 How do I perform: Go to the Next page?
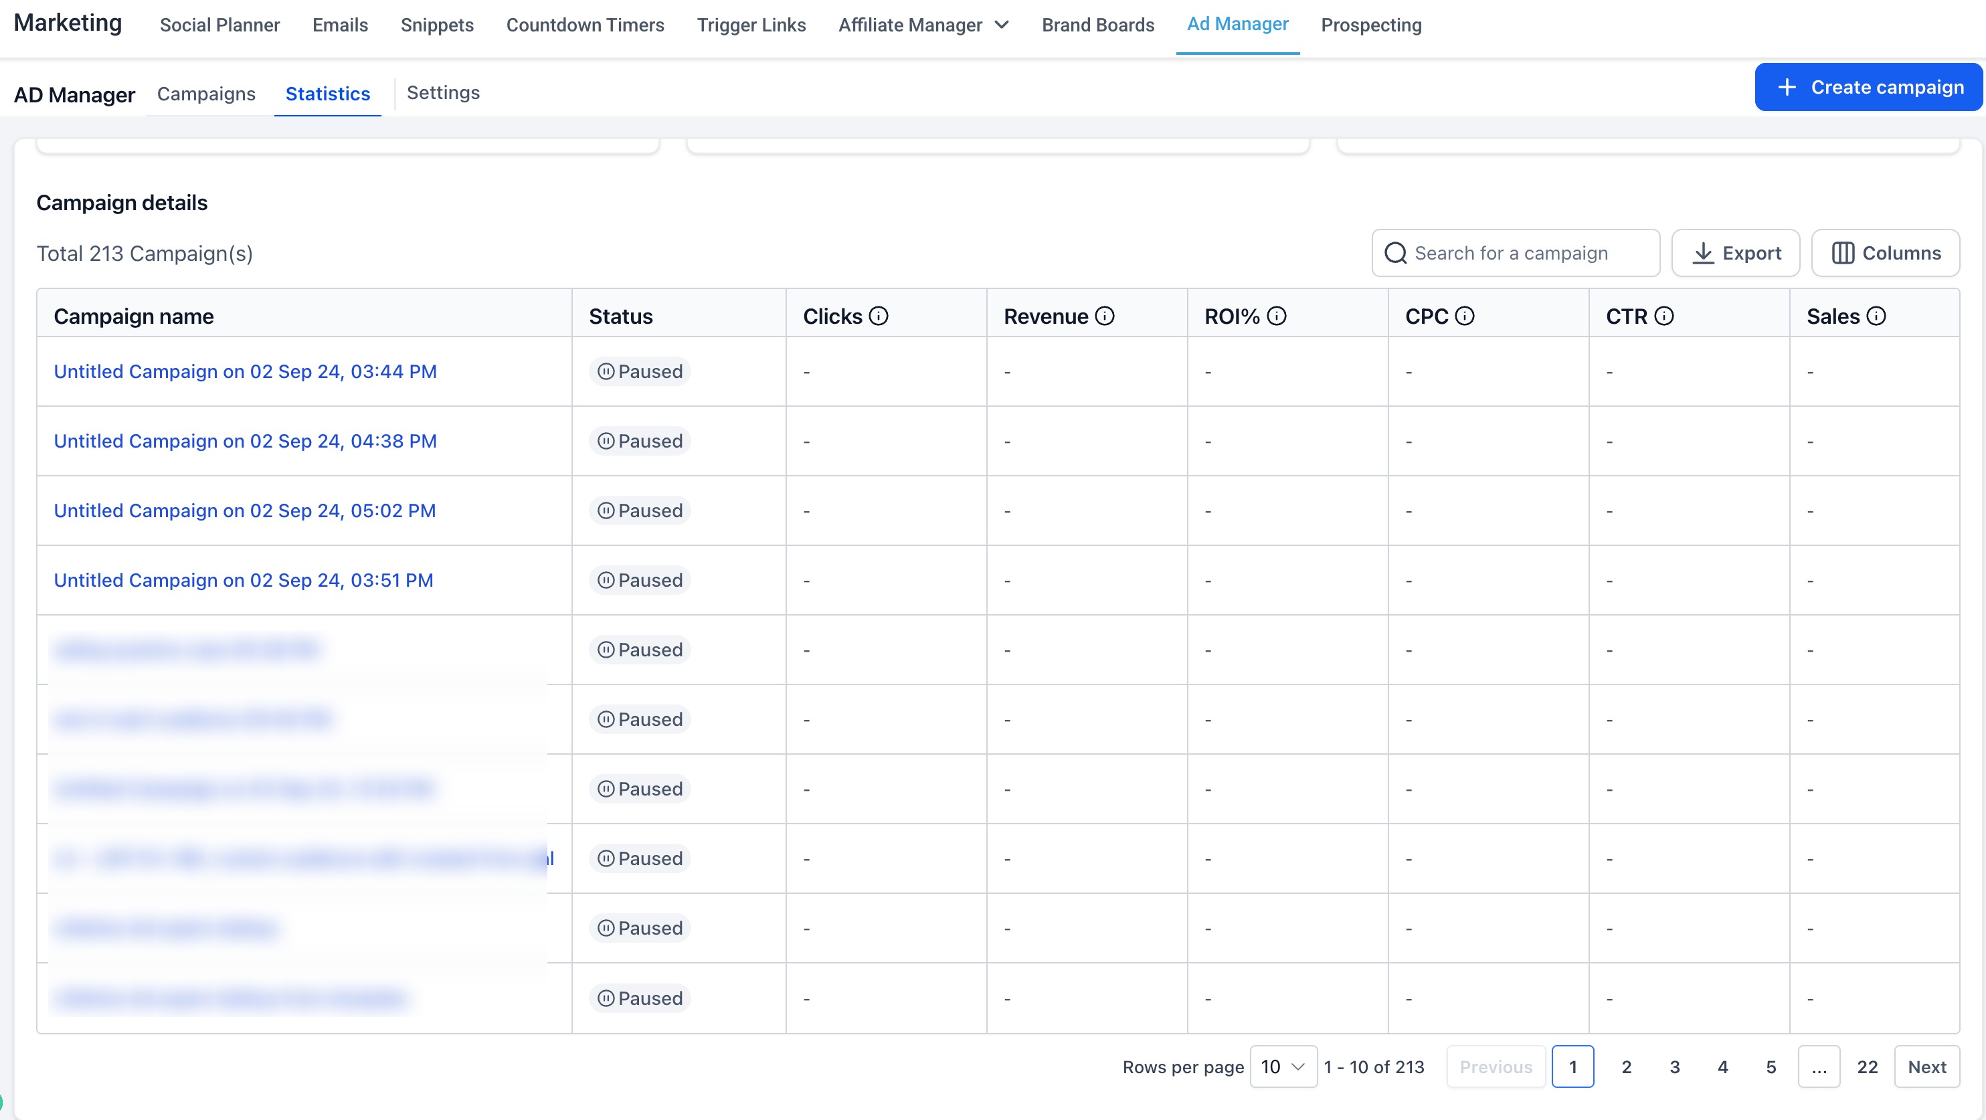tap(1926, 1067)
